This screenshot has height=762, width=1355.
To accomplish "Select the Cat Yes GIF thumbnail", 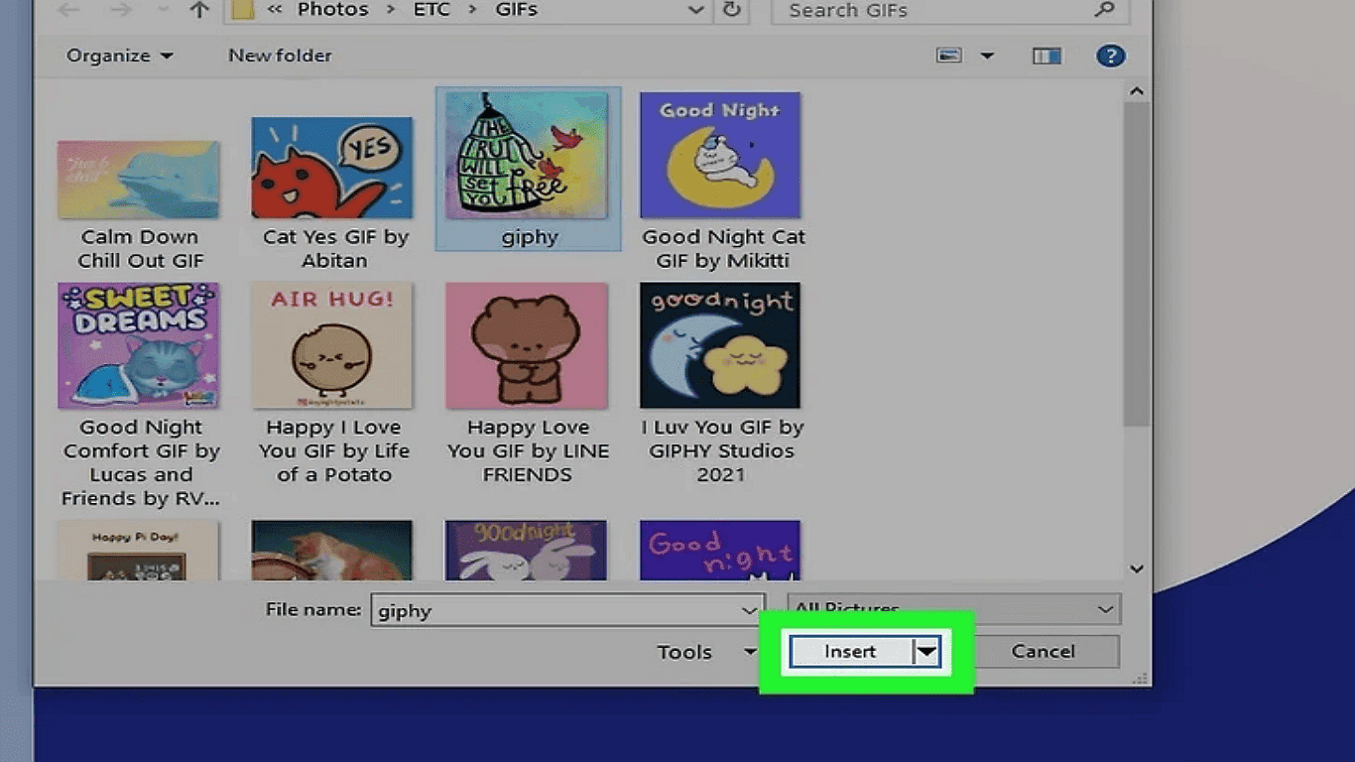I will click(331, 168).
